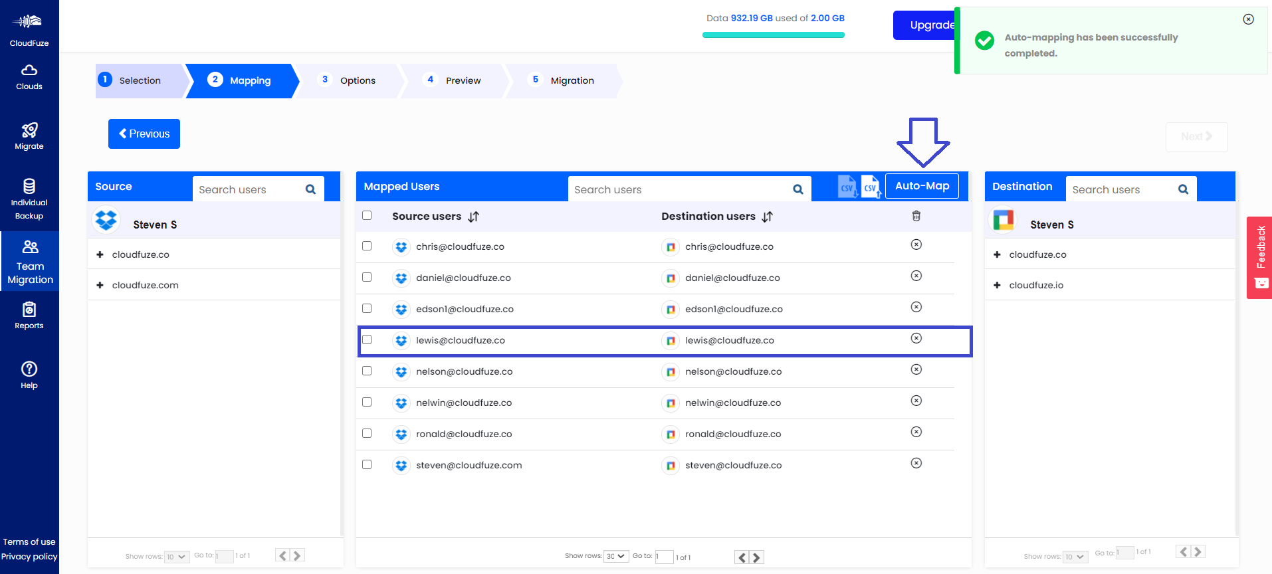Check the chris@cloudfuze.co row checkbox
The image size is (1272, 574).
tap(367, 246)
